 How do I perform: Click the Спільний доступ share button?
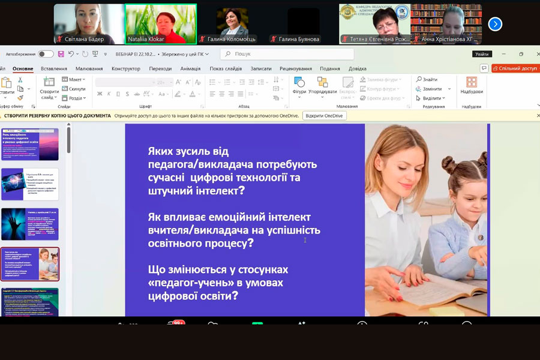coord(515,68)
